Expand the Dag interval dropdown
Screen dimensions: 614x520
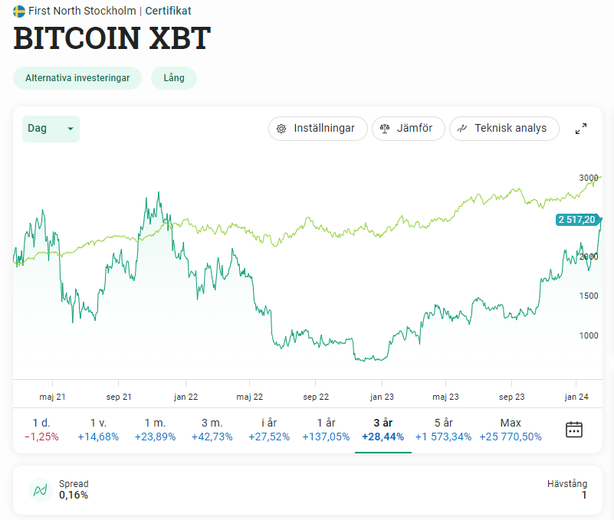[x=51, y=129]
